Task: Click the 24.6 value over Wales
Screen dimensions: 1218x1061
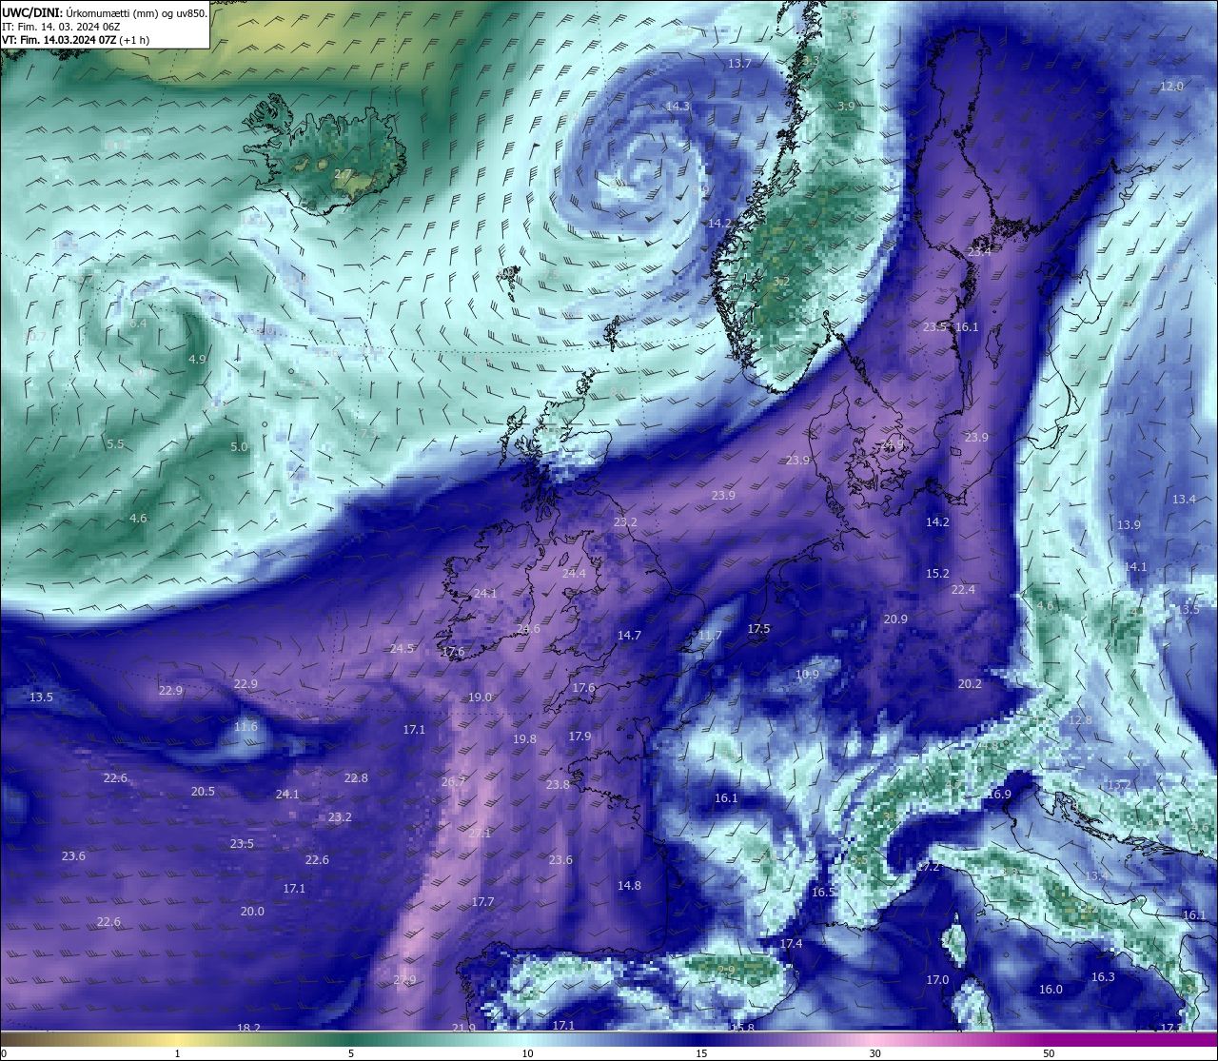Action: pyautogui.click(x=528, y=628)
